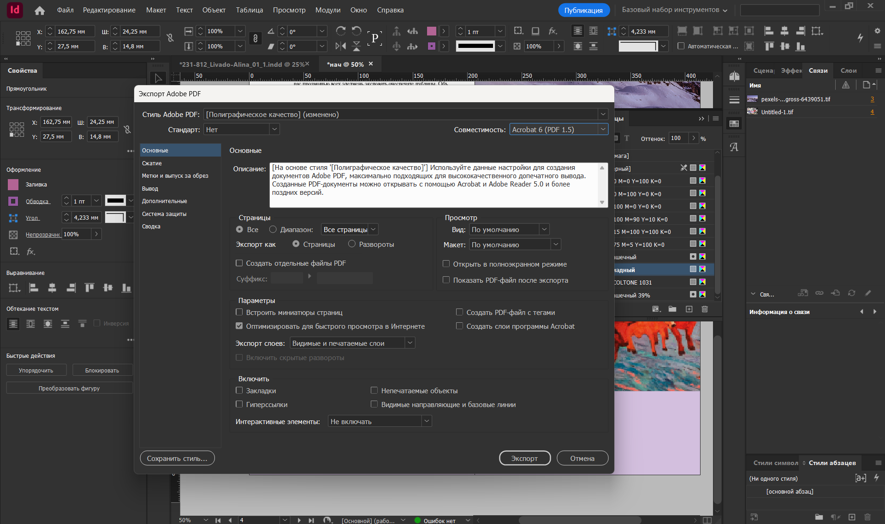This screenshot has width=885, height=524.
Task: Create a new swatch with plus icon
Action: [x=689, y=309]
